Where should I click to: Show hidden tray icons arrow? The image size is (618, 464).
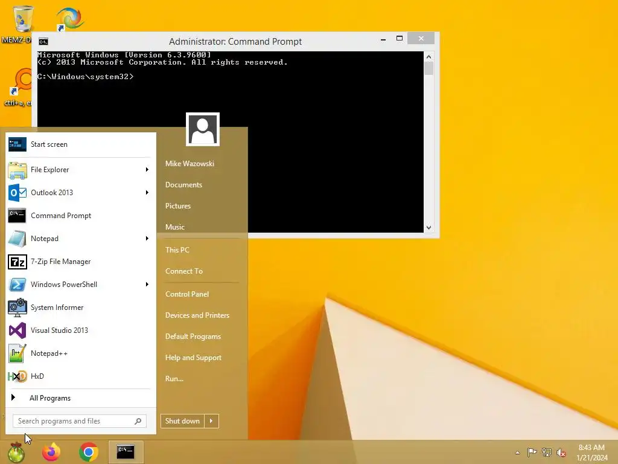pos(517,453)
